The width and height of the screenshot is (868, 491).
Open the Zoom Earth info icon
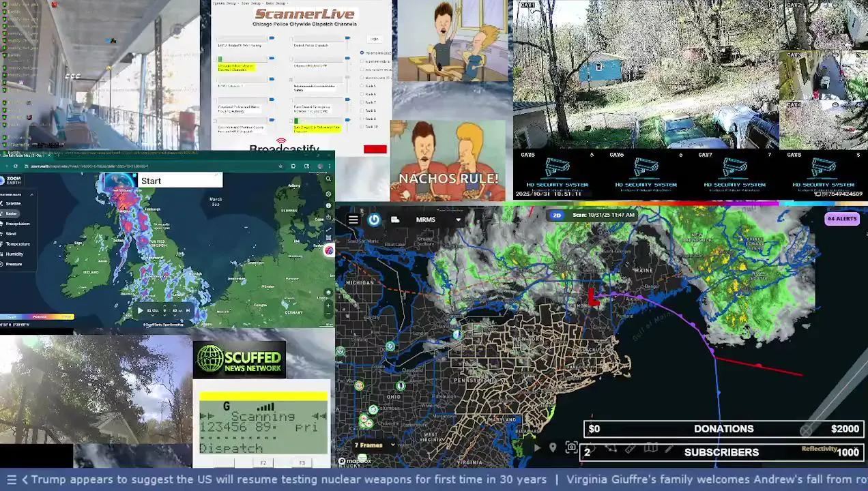(328, 205)
